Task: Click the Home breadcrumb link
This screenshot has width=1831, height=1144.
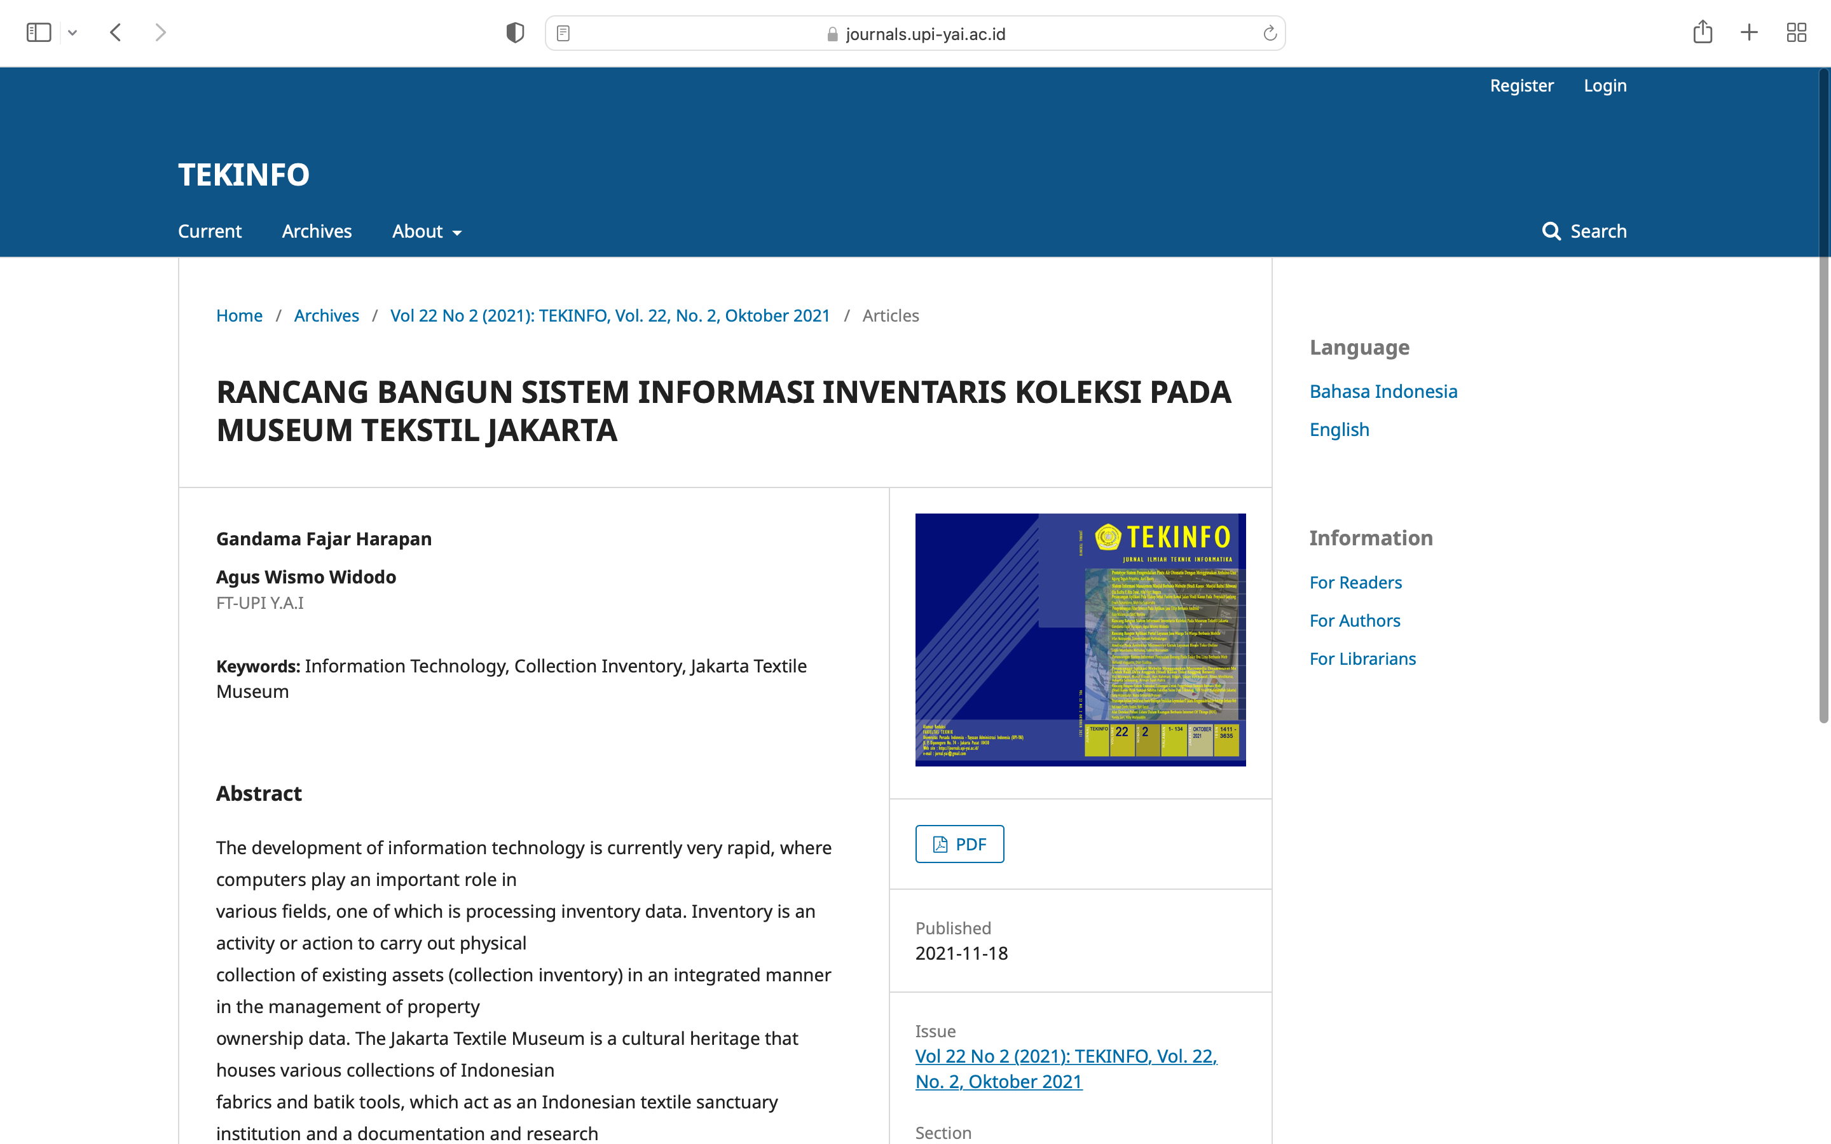Action: tap(239, 315)
